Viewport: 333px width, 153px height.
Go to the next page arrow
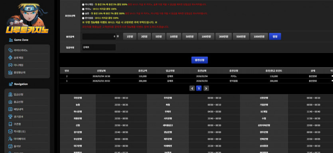click(x=206, y=88)
